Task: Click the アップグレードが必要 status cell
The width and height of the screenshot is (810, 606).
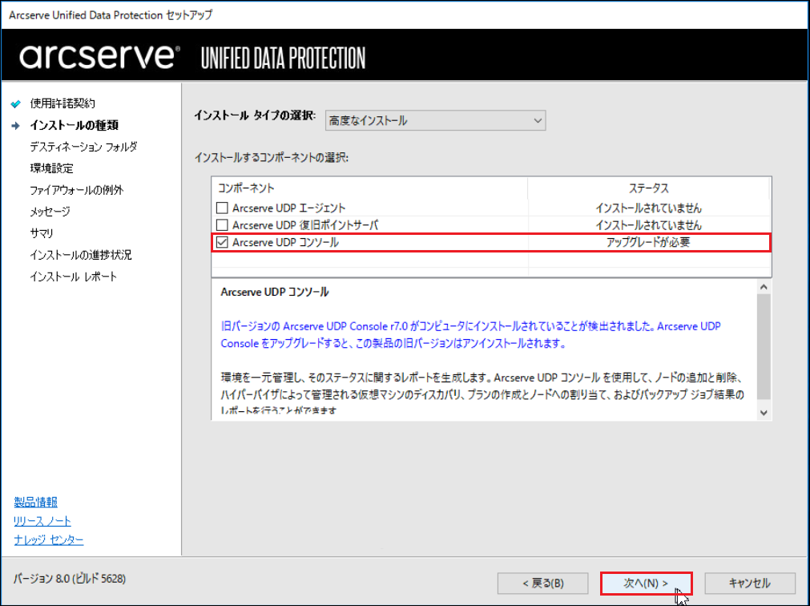Action: pos(648,242)
